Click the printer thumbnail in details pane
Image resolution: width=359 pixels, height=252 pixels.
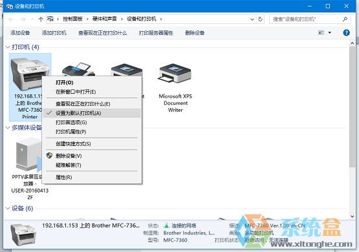click(23, 235)
